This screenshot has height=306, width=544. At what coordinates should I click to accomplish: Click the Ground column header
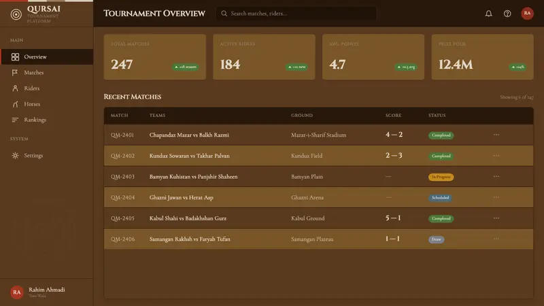click(302, 115)
